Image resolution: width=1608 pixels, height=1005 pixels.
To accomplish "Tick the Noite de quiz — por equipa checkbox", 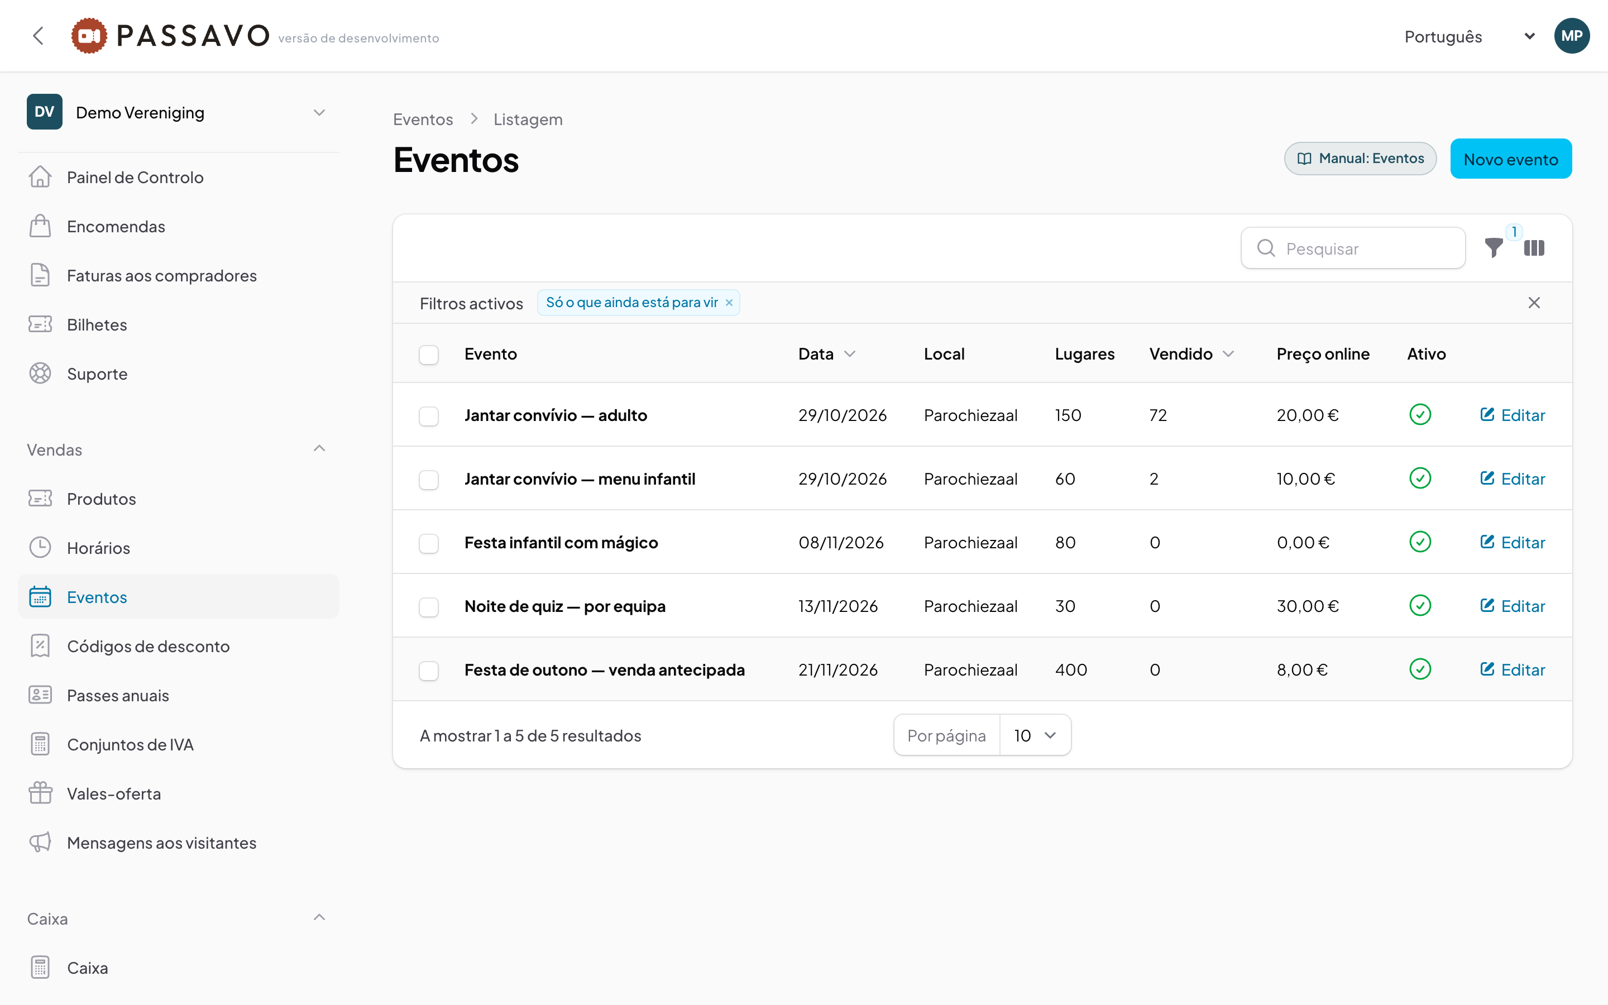I will click(429, 607).
